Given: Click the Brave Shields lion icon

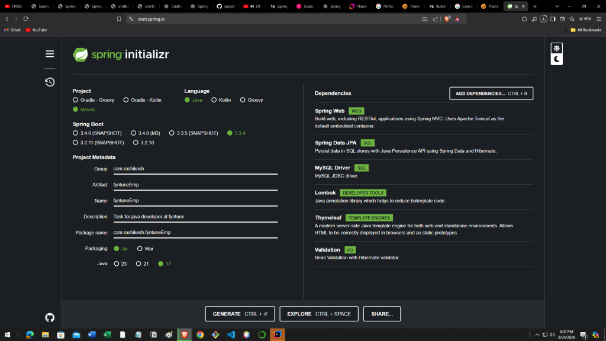Looking at the screenshot, I should point(447,19).
